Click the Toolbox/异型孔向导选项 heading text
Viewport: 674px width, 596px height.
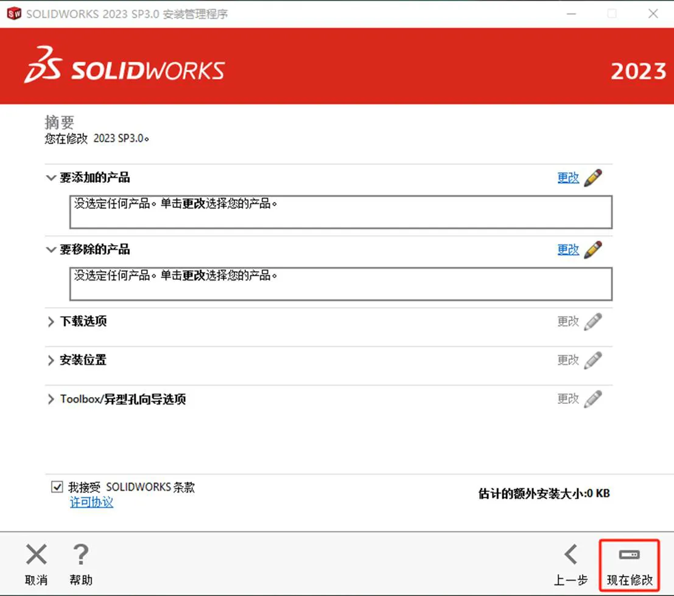123,400
